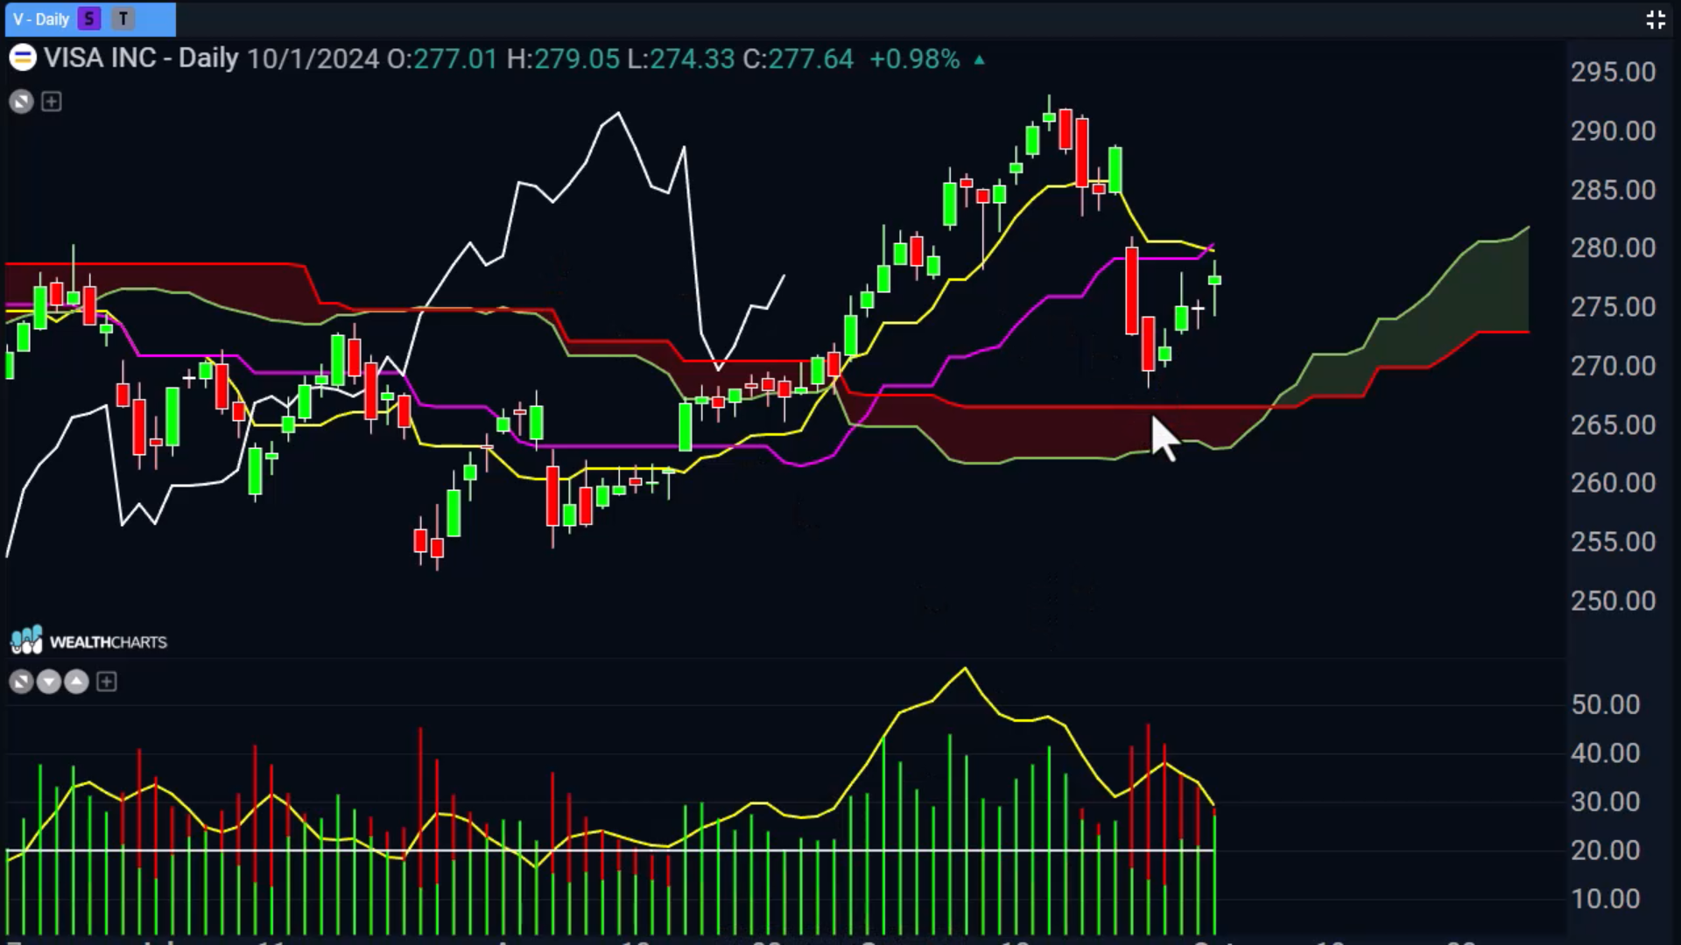Click the 10/1/2024 date in chart header
The image size is (1681, 945).
coord(313,59)
